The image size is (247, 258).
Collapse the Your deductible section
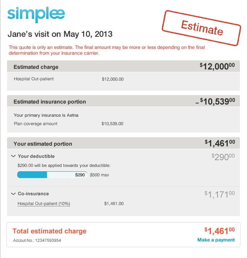pyautogui.click(x=13, y=156)
